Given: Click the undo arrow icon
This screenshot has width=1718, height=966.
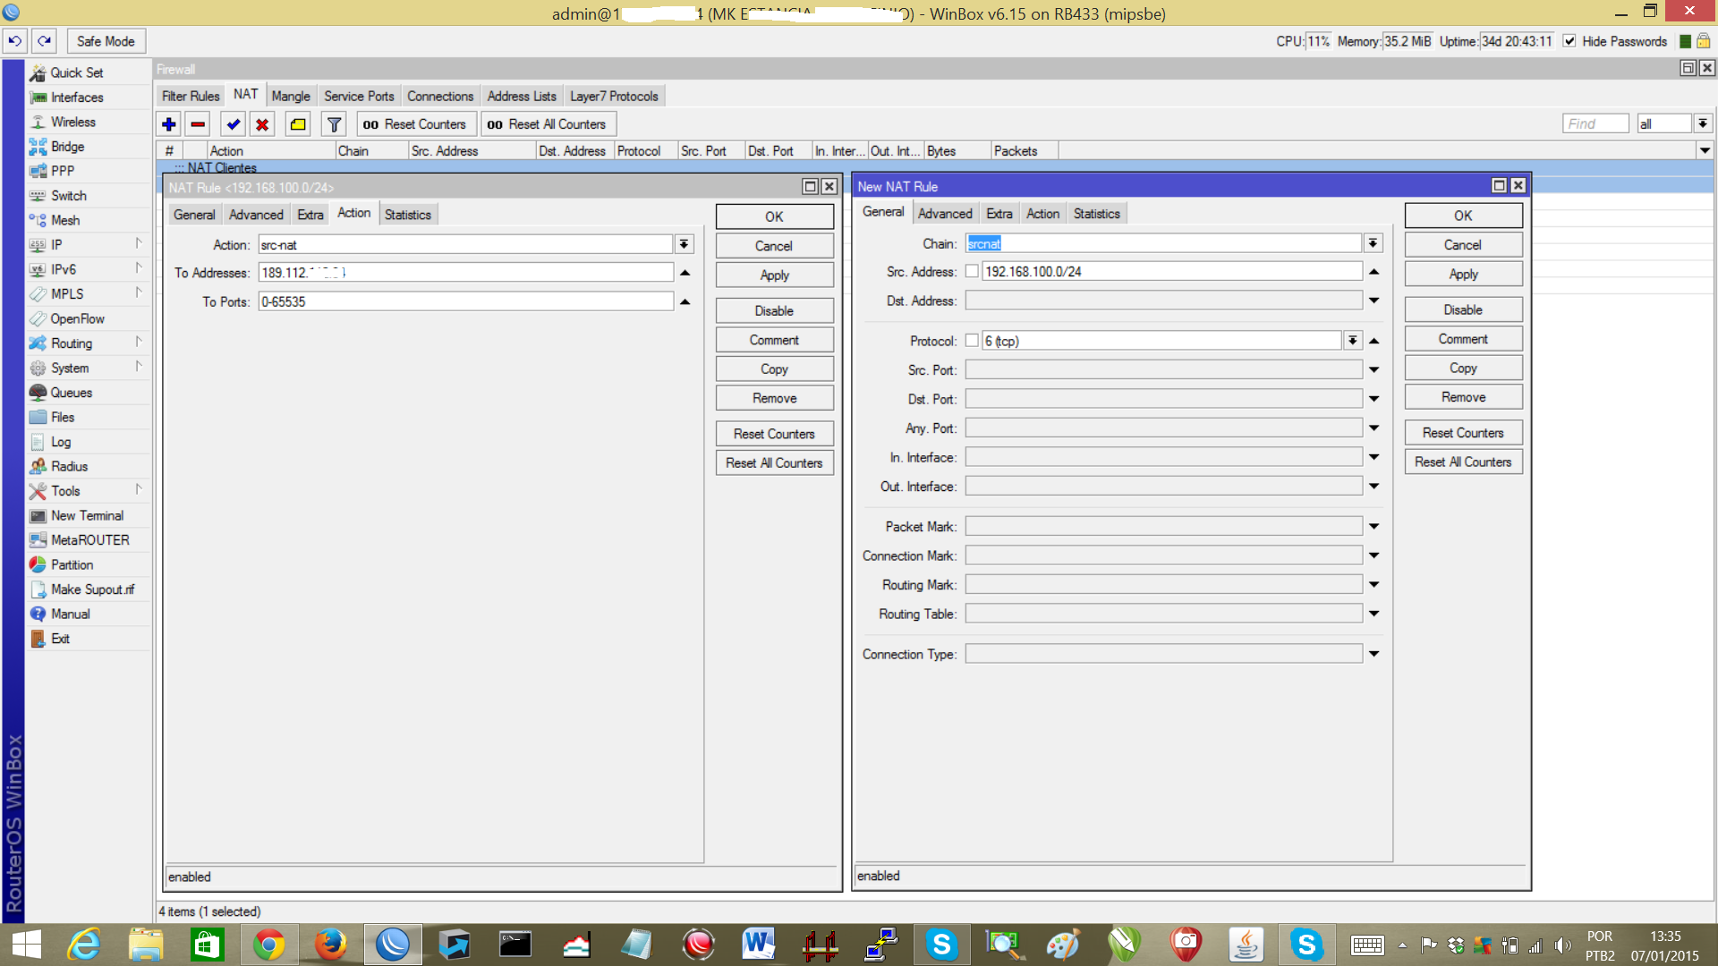Looking at the screenshot, I should point(14,41).
